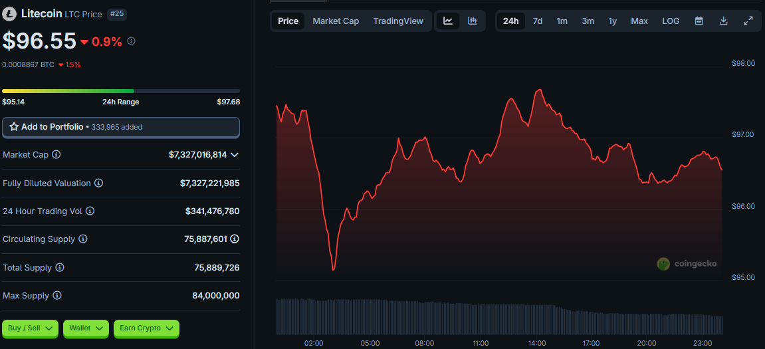Click star icon in Add to Portfolio

14,127
